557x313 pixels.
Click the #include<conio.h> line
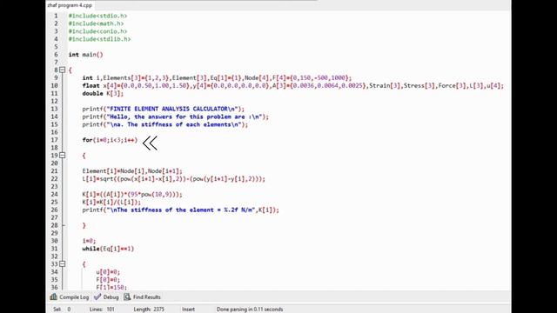tap(97, 31)
